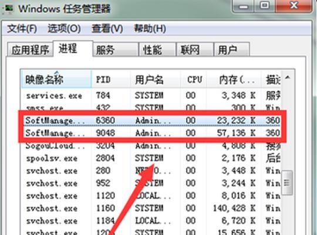Click the scrollbar up arrow
Image resolution: width=317 pixels, height=235 pixels.
coord(288,78)
